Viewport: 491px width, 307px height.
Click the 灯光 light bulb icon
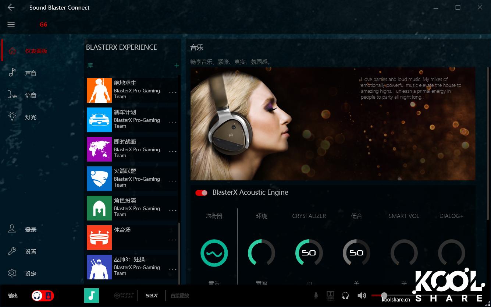[x=12, y=117]
